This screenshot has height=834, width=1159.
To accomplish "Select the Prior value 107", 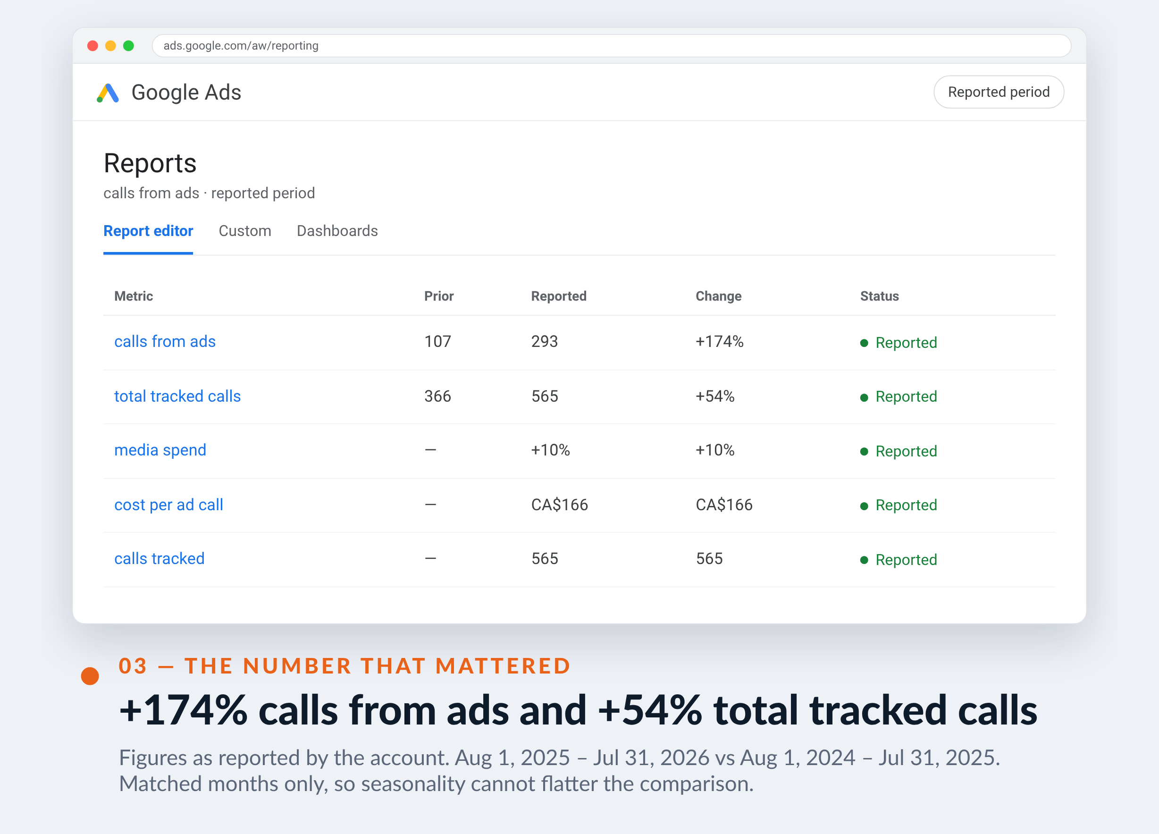I will click(438, 341).
